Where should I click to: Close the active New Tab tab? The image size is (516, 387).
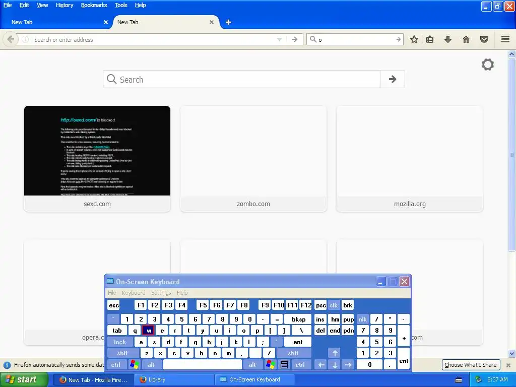click(212, 22)
